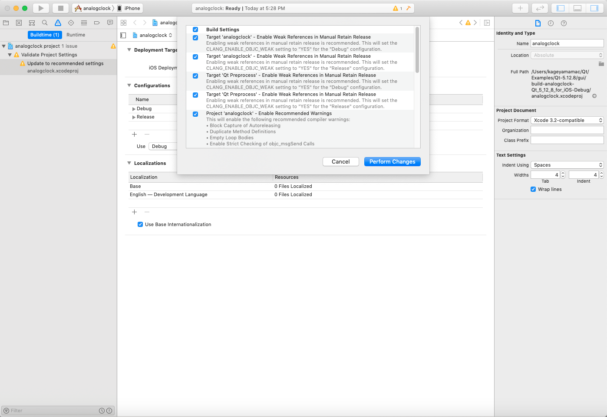The height and width of the screenshot is (417, 607).
Task: Uncheck 'Qt Preprocess' Debug weak references checkbox
Action: coord(195,76)
